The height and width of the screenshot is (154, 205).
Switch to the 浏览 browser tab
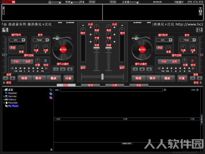[66, 85]
